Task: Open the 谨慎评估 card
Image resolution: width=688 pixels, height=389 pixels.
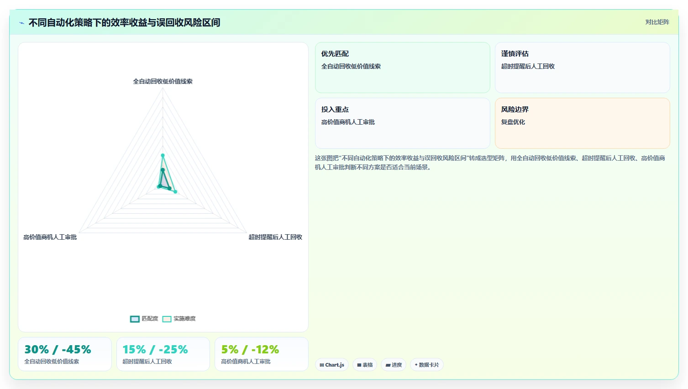Action: point(582,68)
